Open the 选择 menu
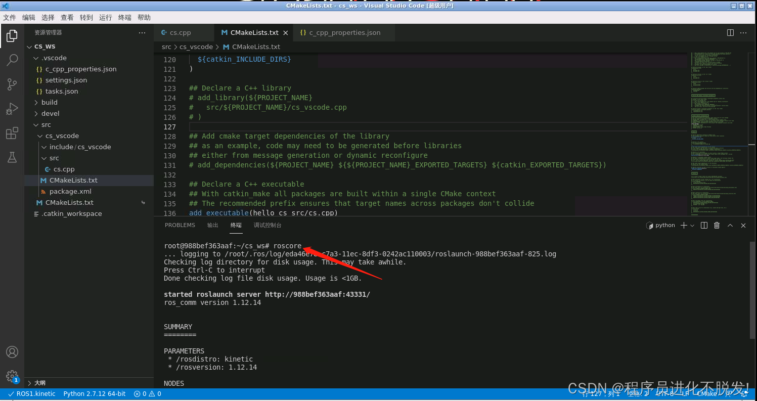757x401 pixels. coord(48,18)
